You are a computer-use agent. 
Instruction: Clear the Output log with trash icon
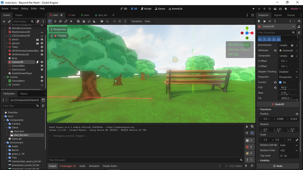(247, 127)
